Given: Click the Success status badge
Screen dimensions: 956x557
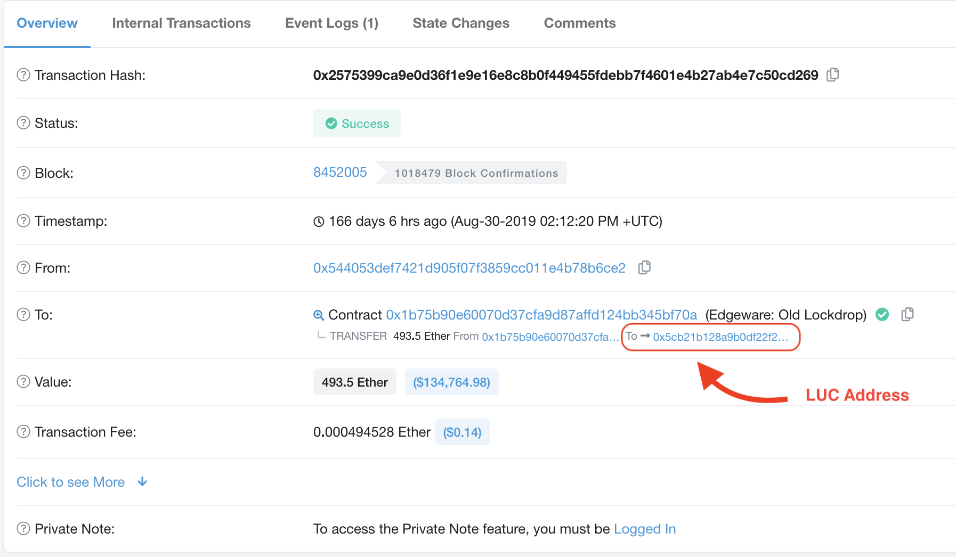Looking at the screenshot, I should (x=357, y=123).
